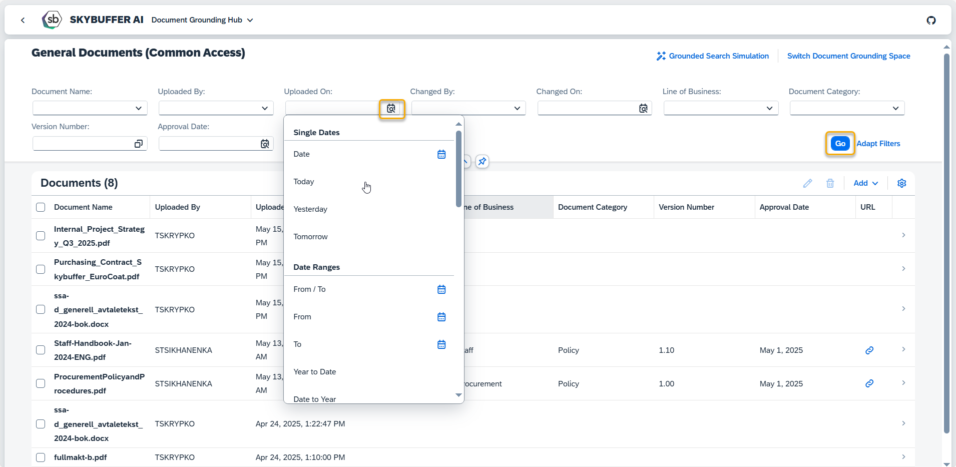Toggle the select-all documents checkbox

tap(41, 207)
